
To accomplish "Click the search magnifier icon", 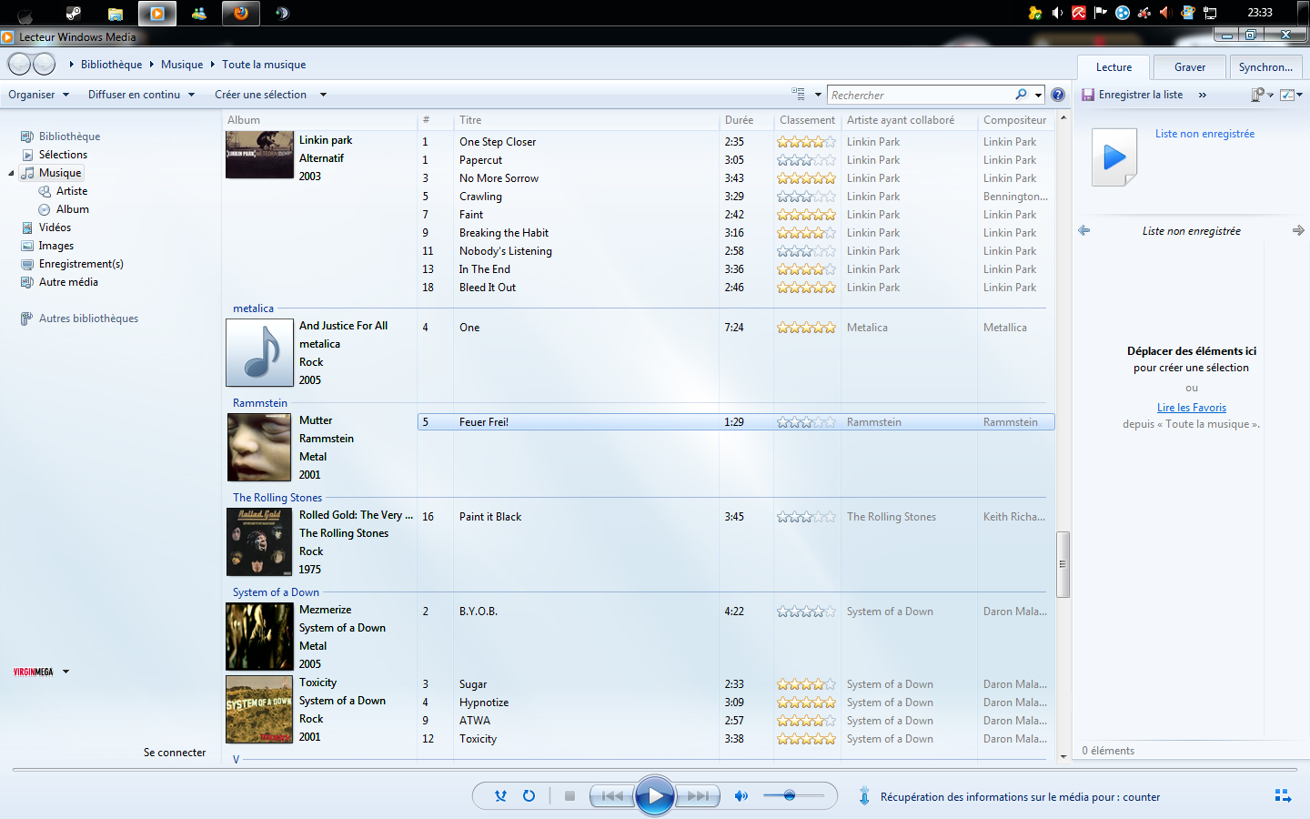I will click(1021, 95).
